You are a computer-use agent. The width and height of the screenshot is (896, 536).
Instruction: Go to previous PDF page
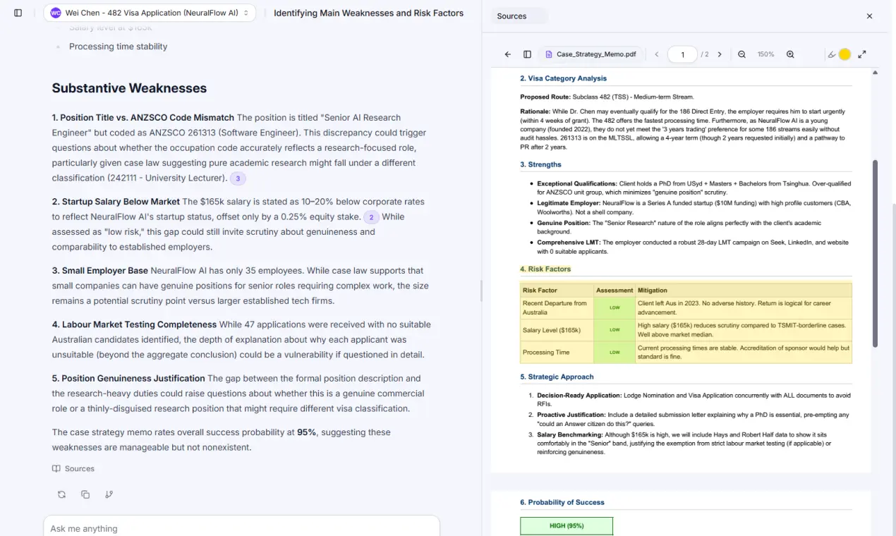pyautogui.click(x=657, y=54)
